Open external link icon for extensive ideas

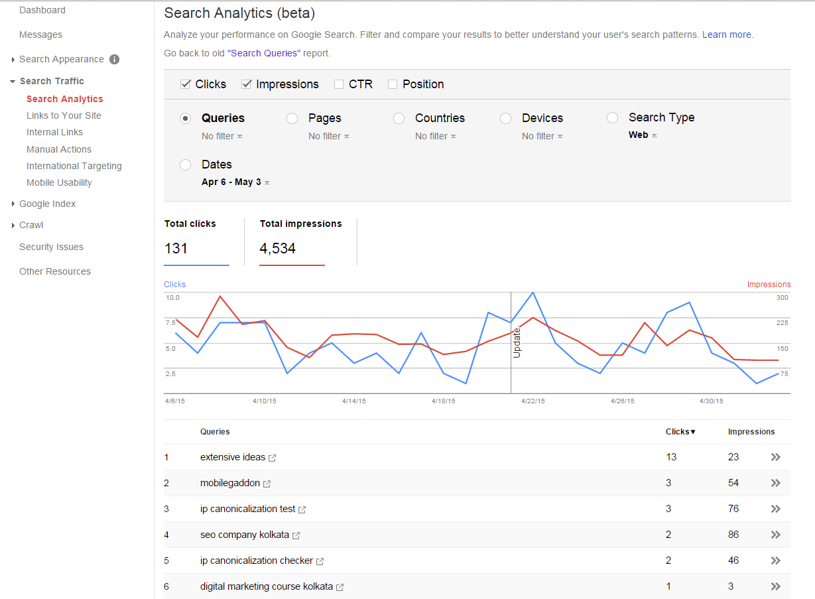(x=273, y=458)
